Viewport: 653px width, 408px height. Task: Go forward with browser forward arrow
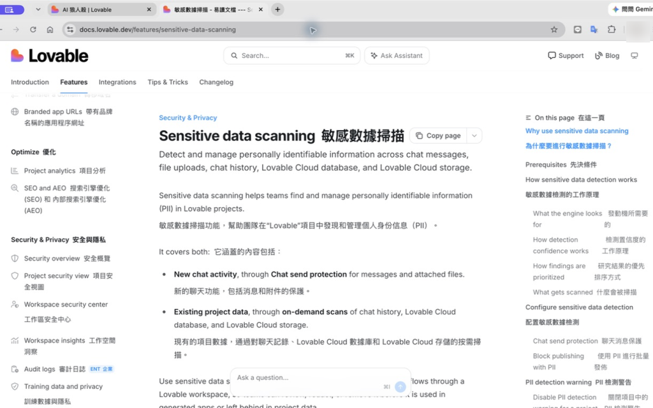pos(16,29)
